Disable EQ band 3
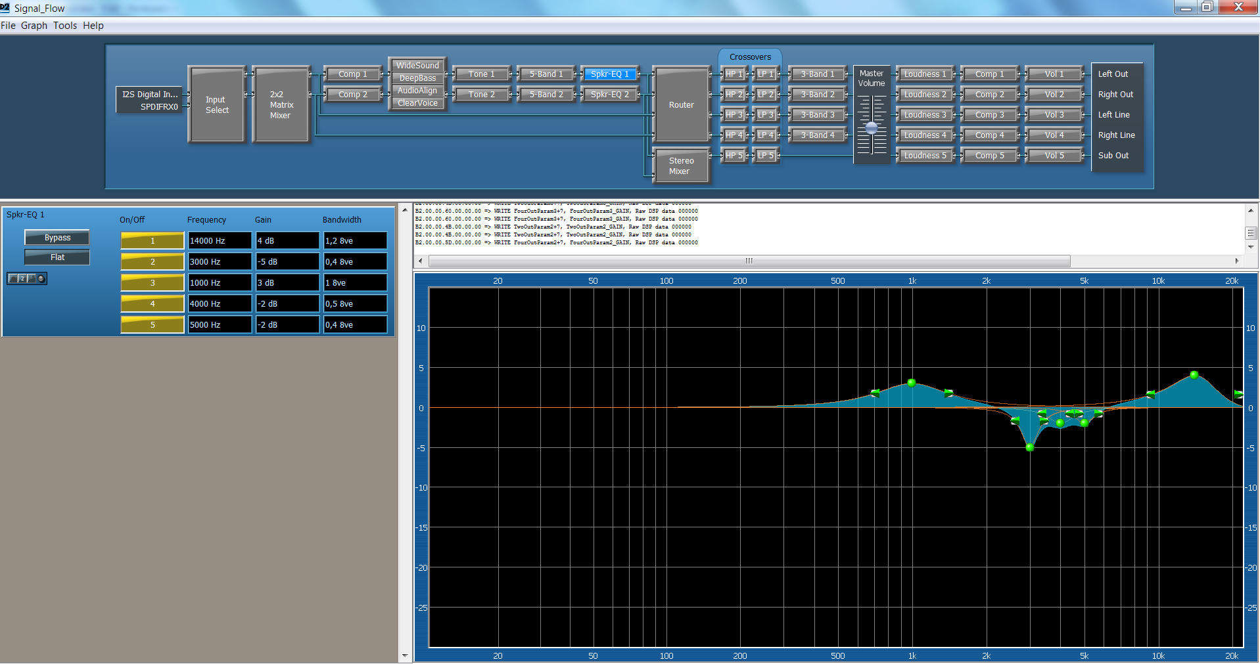 pos(152,283)
